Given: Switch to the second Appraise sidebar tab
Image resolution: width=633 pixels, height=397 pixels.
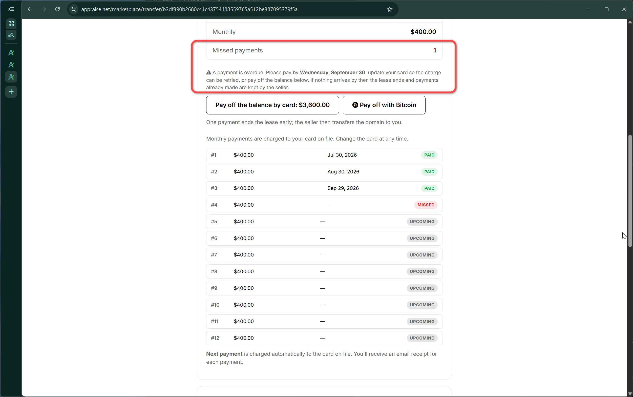Looking at the screenshot, I should click(11, 65).
